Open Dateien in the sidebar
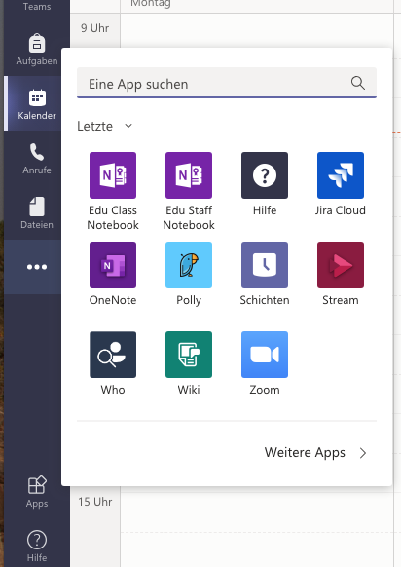This screenshot has height=567, width=401. [37, 212]
